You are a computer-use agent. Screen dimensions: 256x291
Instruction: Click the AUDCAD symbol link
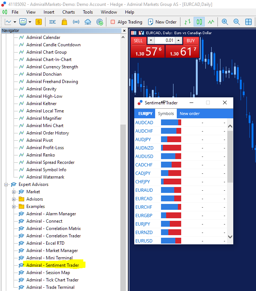click(x=144, y=123)
